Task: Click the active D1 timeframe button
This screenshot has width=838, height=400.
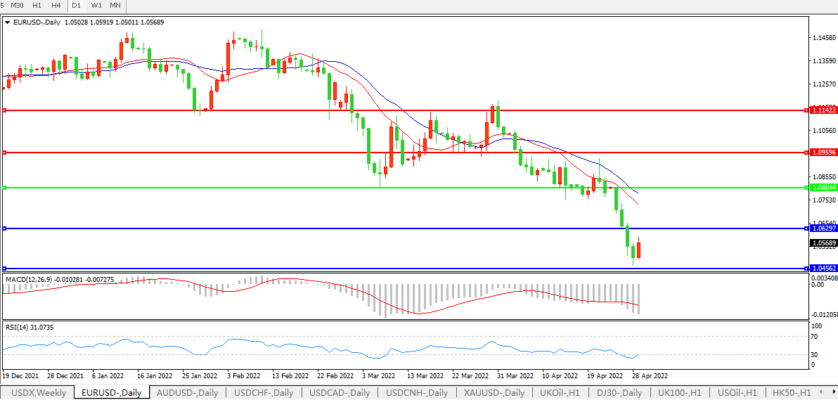Action: (77, 6)
